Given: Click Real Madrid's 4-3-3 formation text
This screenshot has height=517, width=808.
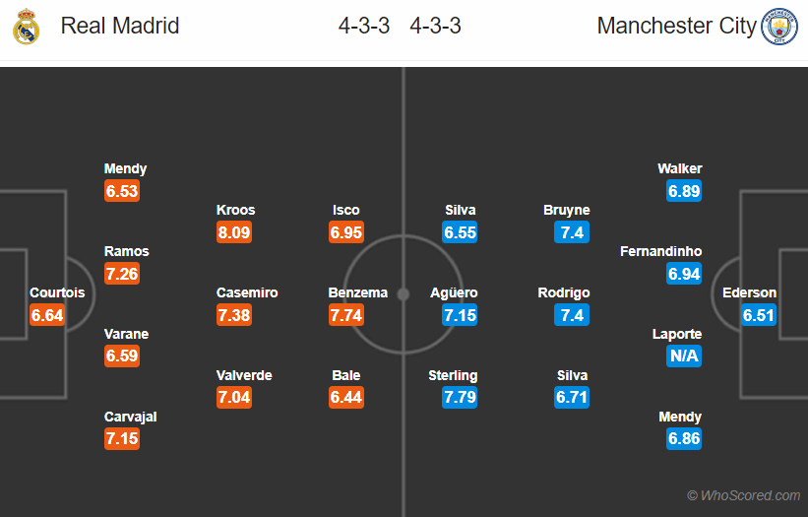Looking at the screenshot, I should [x=364, y=26].
